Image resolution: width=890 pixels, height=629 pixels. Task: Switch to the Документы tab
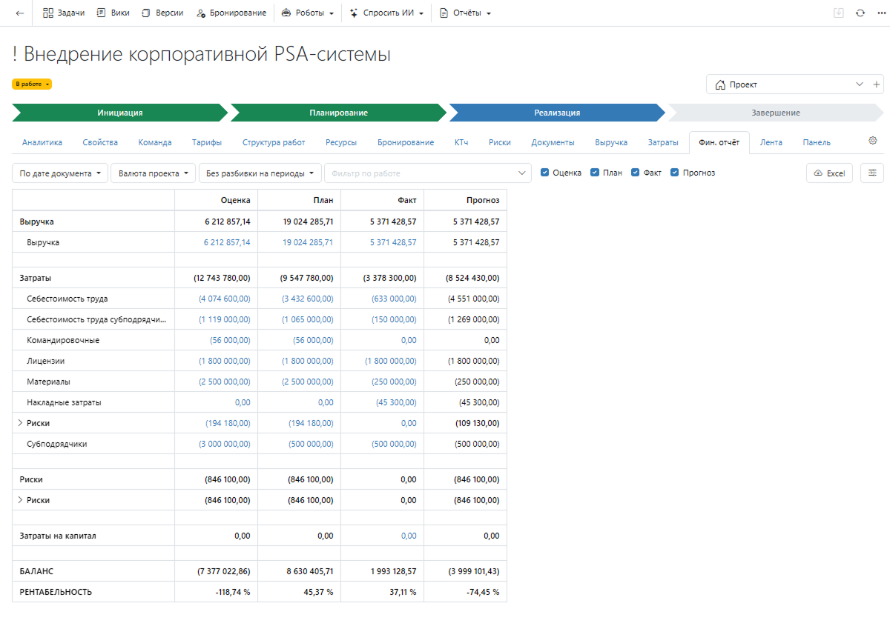click(x=553, y=142)
